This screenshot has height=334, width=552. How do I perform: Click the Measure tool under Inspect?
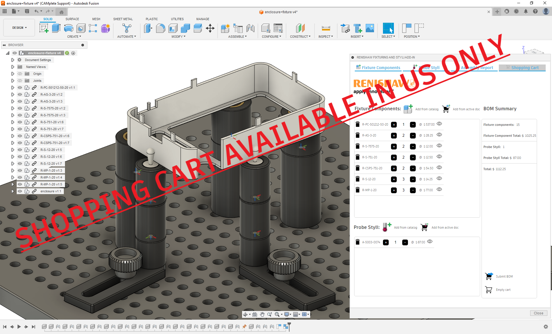(326, 28)
